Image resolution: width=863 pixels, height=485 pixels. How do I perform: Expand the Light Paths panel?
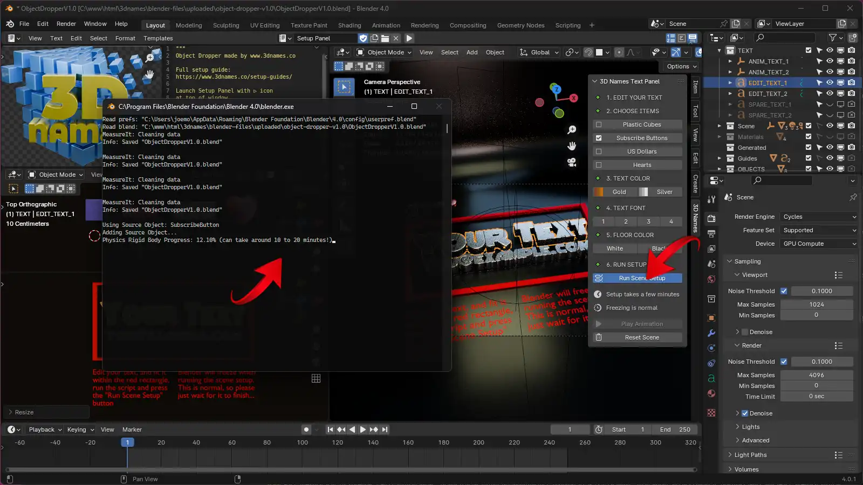pyautogui.click(x=750, y=455)
